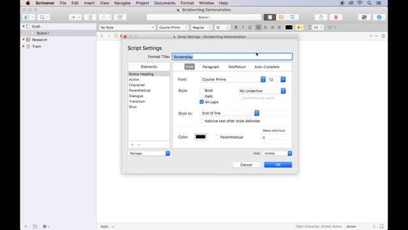
Task: Click the Search magnifier in toolbar
Action: 41,17
